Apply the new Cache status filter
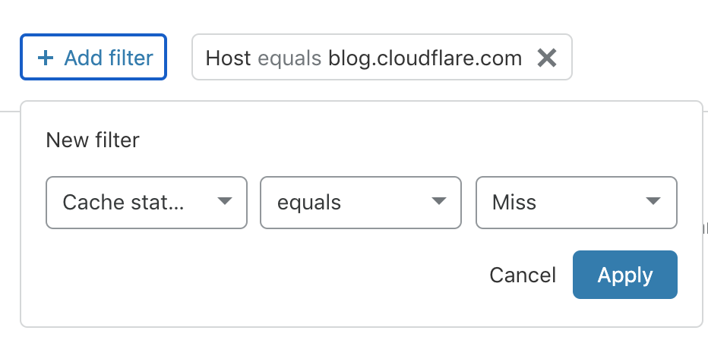Image resolution: width=708 pixels, height=343 pixels. coord(625,275)
